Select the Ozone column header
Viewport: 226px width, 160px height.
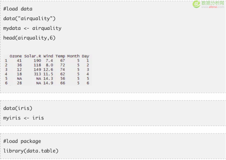click(16, 56)
